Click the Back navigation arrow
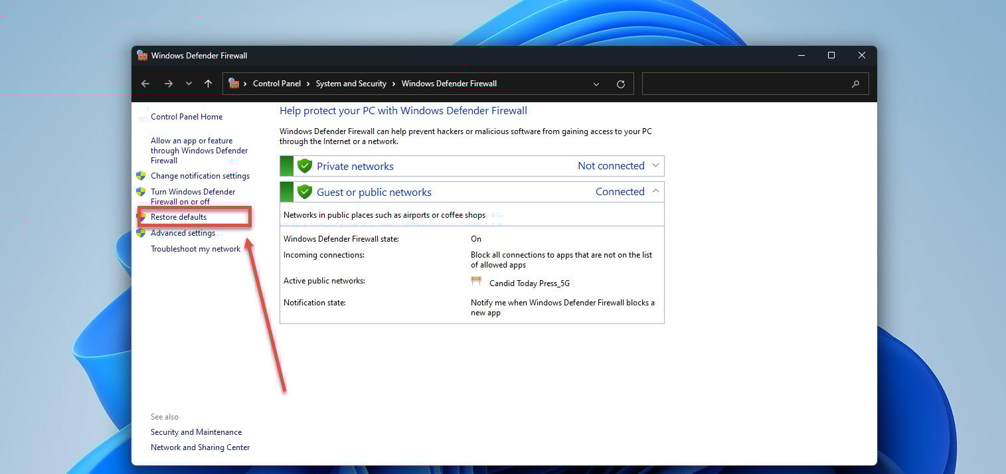 point(145,84)
